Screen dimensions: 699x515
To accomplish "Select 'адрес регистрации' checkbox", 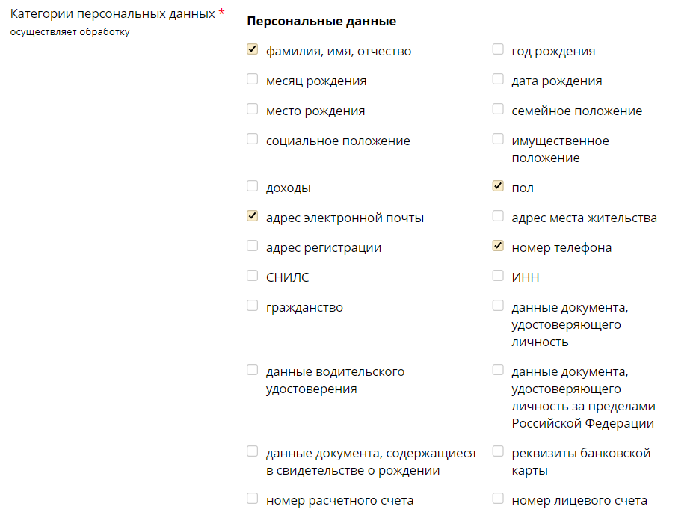I will pos(252,247).
